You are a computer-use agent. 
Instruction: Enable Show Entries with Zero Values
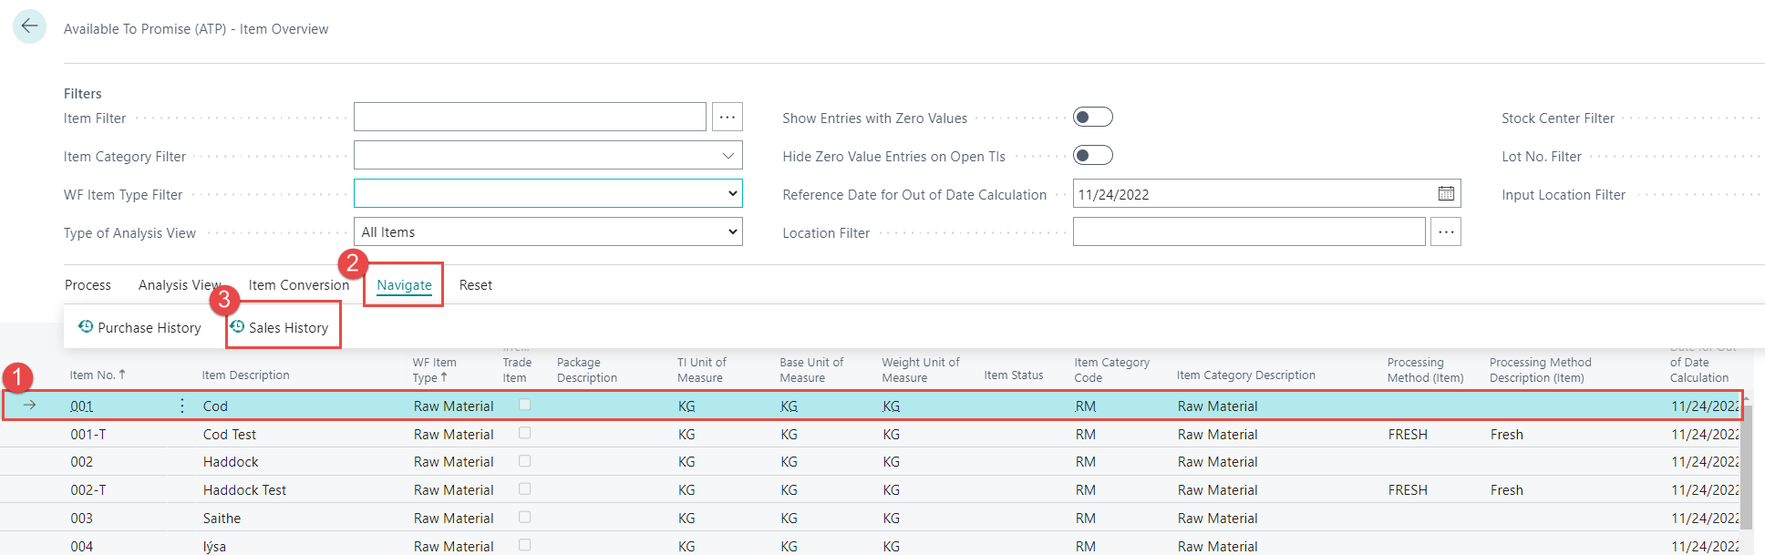click(x=1092, y=118)
